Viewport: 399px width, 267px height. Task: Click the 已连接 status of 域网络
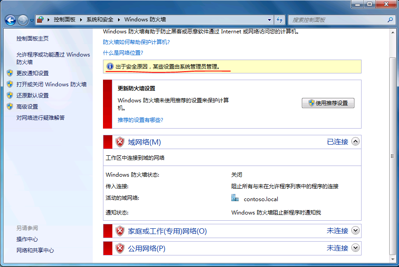click(337, 142)
